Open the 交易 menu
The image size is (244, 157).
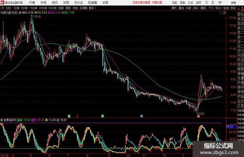(105, 3)
